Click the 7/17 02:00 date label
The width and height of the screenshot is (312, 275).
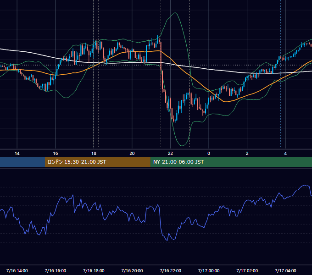247,270
